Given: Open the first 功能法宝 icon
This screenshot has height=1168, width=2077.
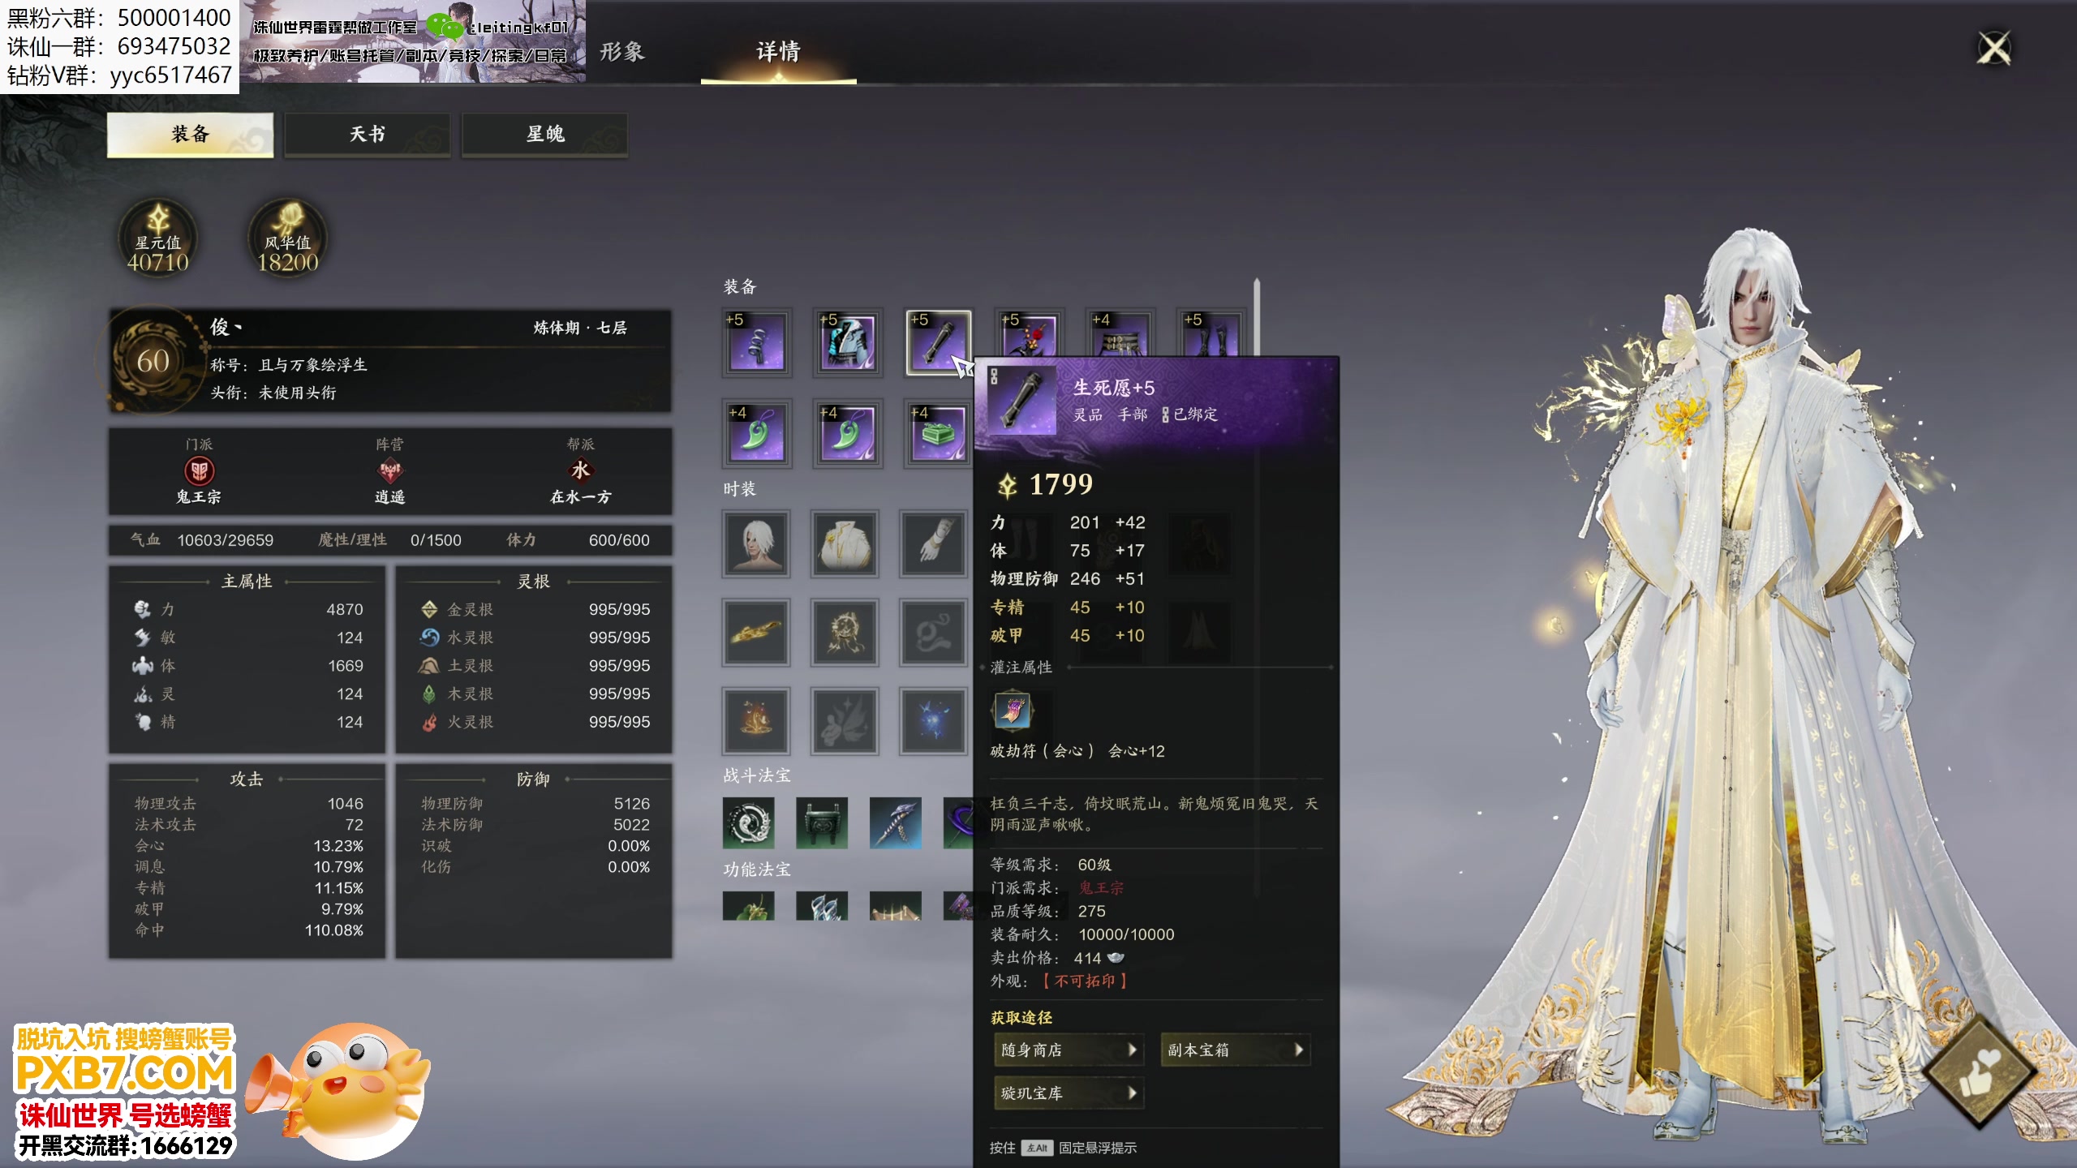Looking at the screenshot, I should pos(748,908).
